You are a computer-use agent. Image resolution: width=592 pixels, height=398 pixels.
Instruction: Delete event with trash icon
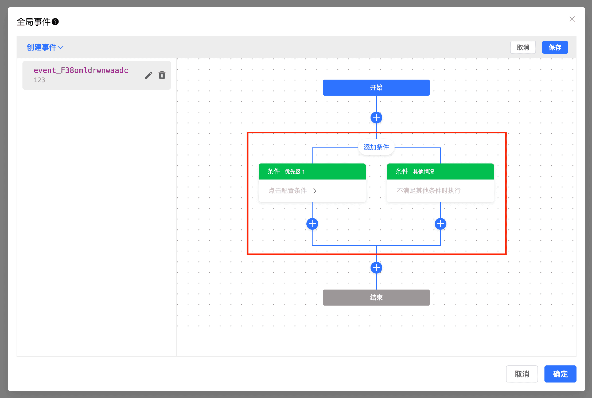click(162, 75)
